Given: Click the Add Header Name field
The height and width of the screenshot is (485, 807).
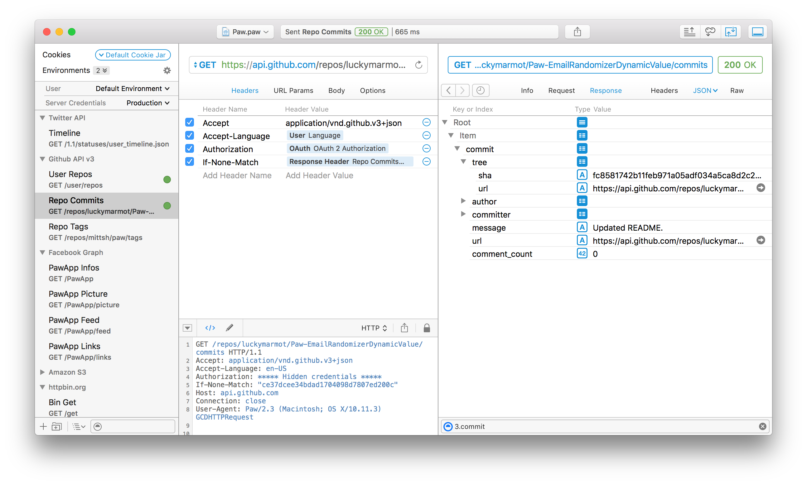Looking at the screenshot, I should click(237, 175).
